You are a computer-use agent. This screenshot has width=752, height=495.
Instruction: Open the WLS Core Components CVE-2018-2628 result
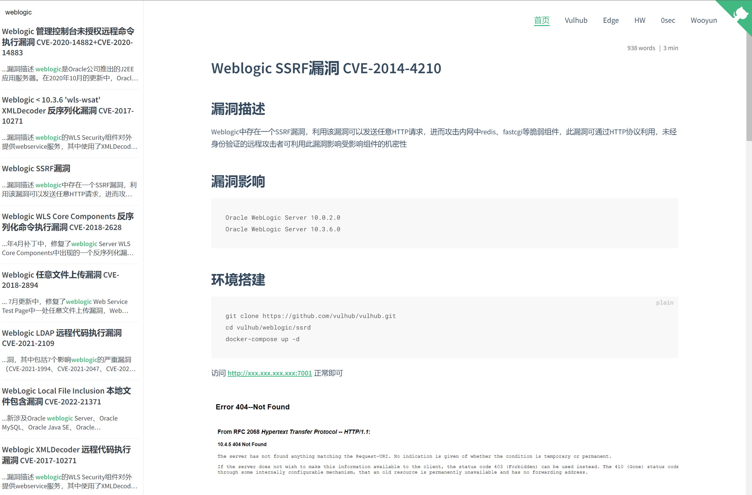(68, 222)
